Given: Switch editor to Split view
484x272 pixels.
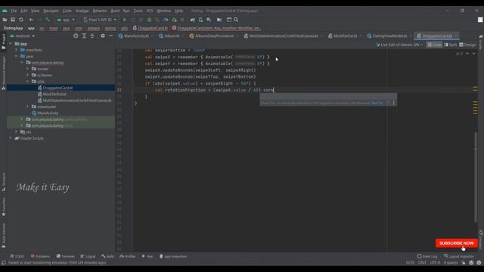Looking at the screenshot, I should click(451, 45).
